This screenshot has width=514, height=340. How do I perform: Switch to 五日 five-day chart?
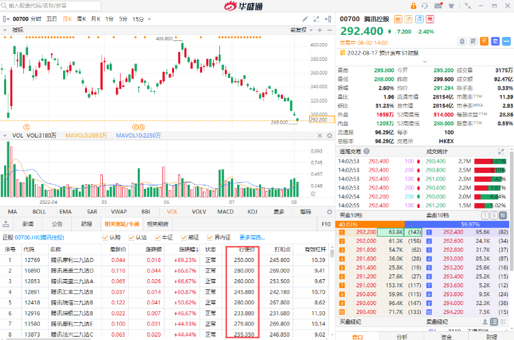(51, 19)
